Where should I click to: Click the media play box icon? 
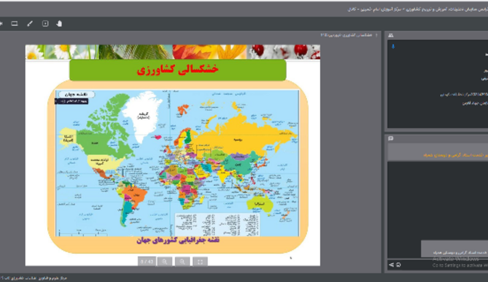[x=45, y=24]
